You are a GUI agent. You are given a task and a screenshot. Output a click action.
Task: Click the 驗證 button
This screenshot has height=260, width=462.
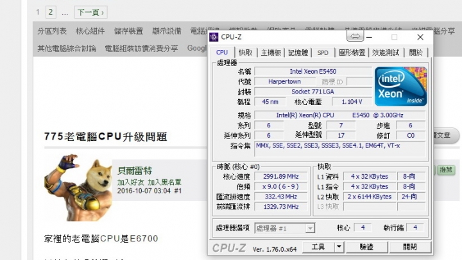pos(366,247)
